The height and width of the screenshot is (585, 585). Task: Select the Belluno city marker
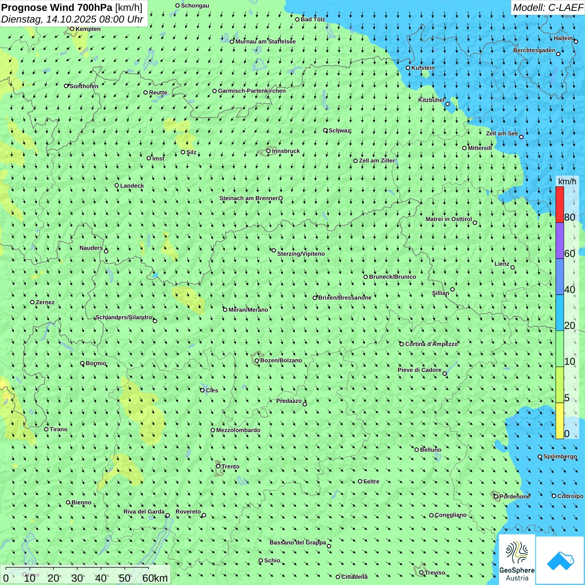coord(417,450)
